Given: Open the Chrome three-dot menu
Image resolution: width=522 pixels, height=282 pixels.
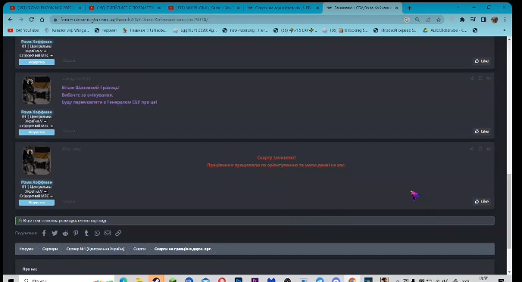Looking at the screenshot, I should [x=505, y=20].
